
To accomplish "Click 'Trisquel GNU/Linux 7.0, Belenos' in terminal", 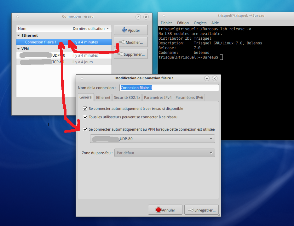I will [228, 43].
